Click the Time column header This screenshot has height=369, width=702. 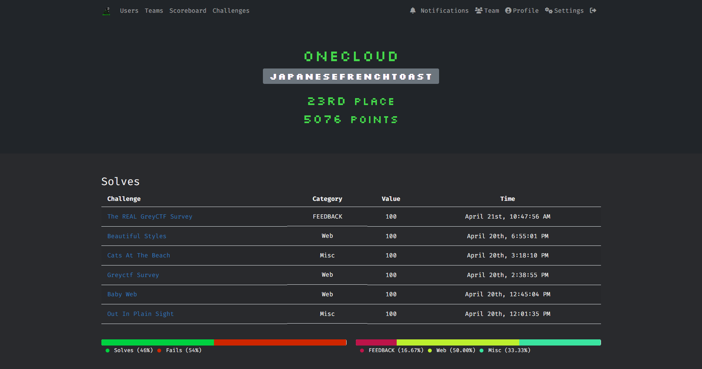(508, 199)
